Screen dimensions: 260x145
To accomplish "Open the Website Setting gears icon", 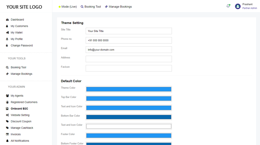I will click(7, 115).
